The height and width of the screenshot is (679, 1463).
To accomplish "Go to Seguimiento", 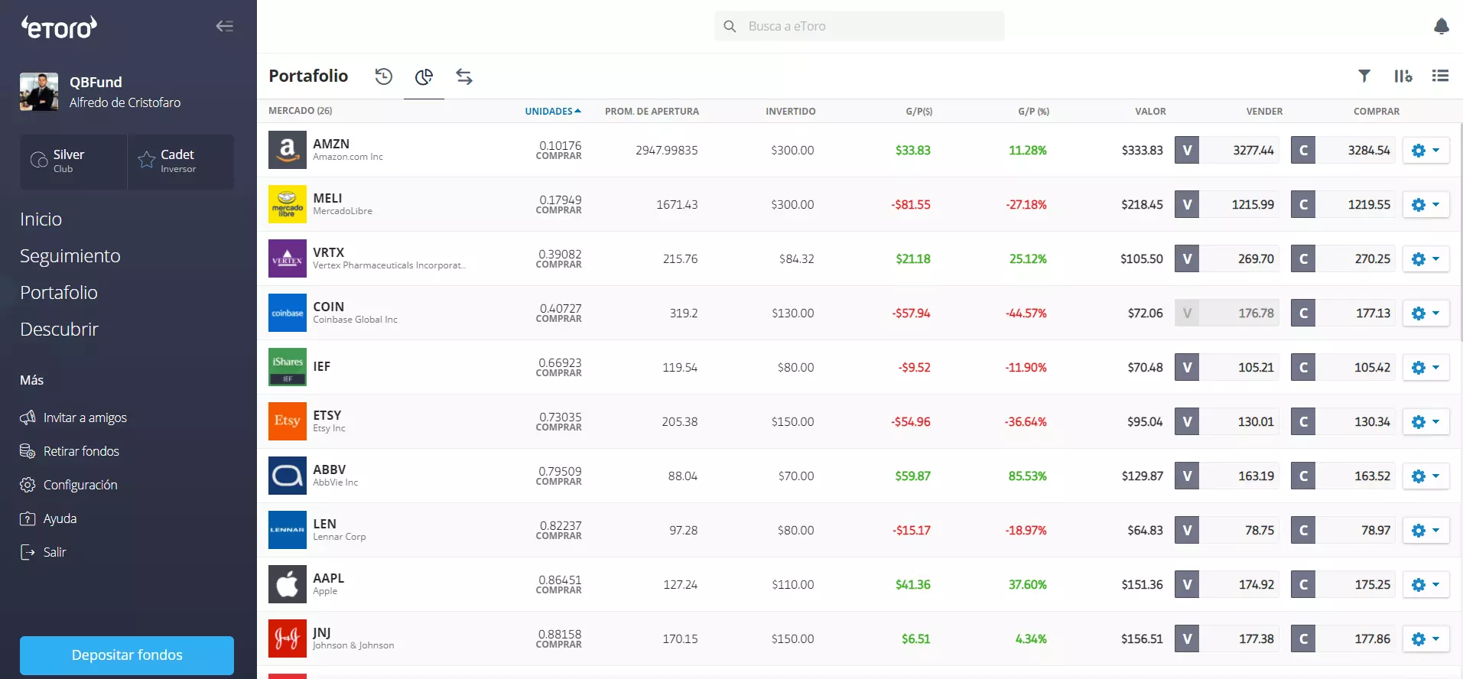I will [70, 256].
